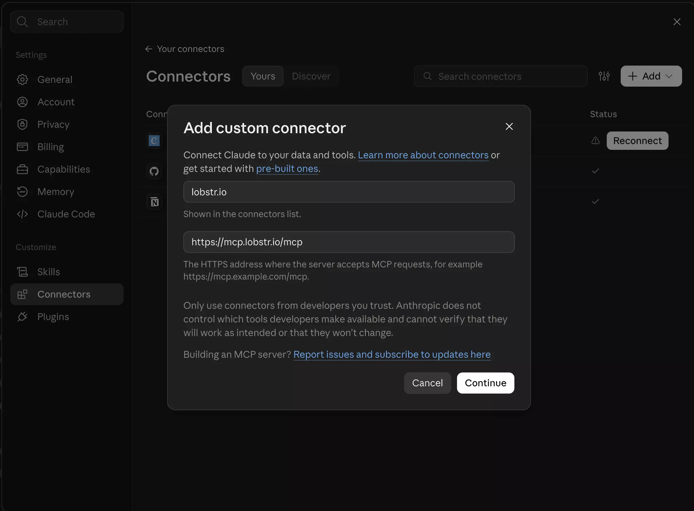This screenshot has width=694, height=511.
Task: Click the Notion connector icon
Action: coord(154,202)
